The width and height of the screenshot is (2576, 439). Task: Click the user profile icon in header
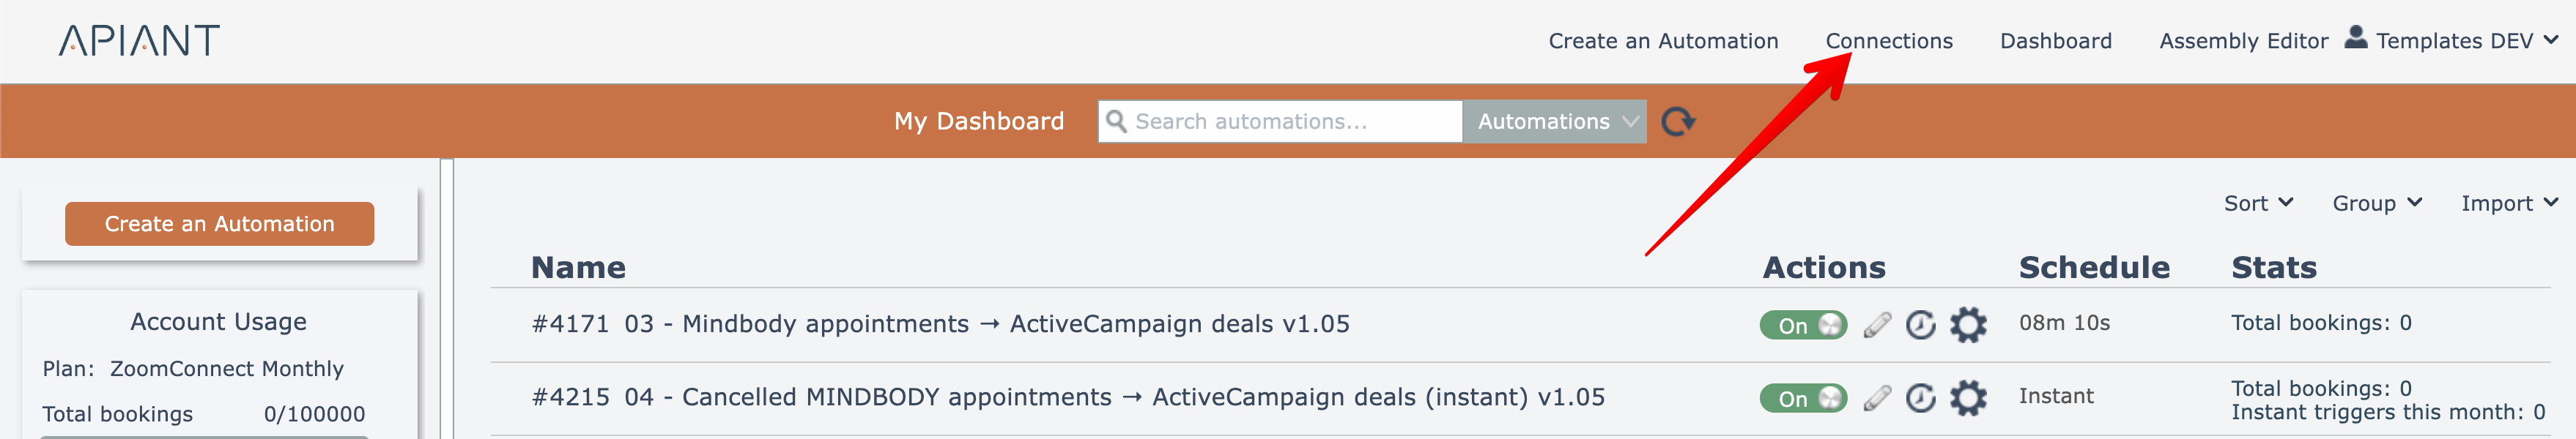tap(2356, 38)
